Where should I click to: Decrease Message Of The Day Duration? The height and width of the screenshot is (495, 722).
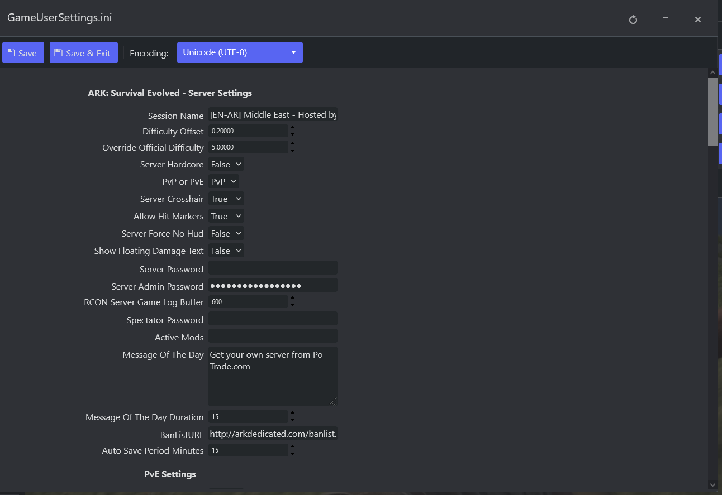(x=292, y=420)
